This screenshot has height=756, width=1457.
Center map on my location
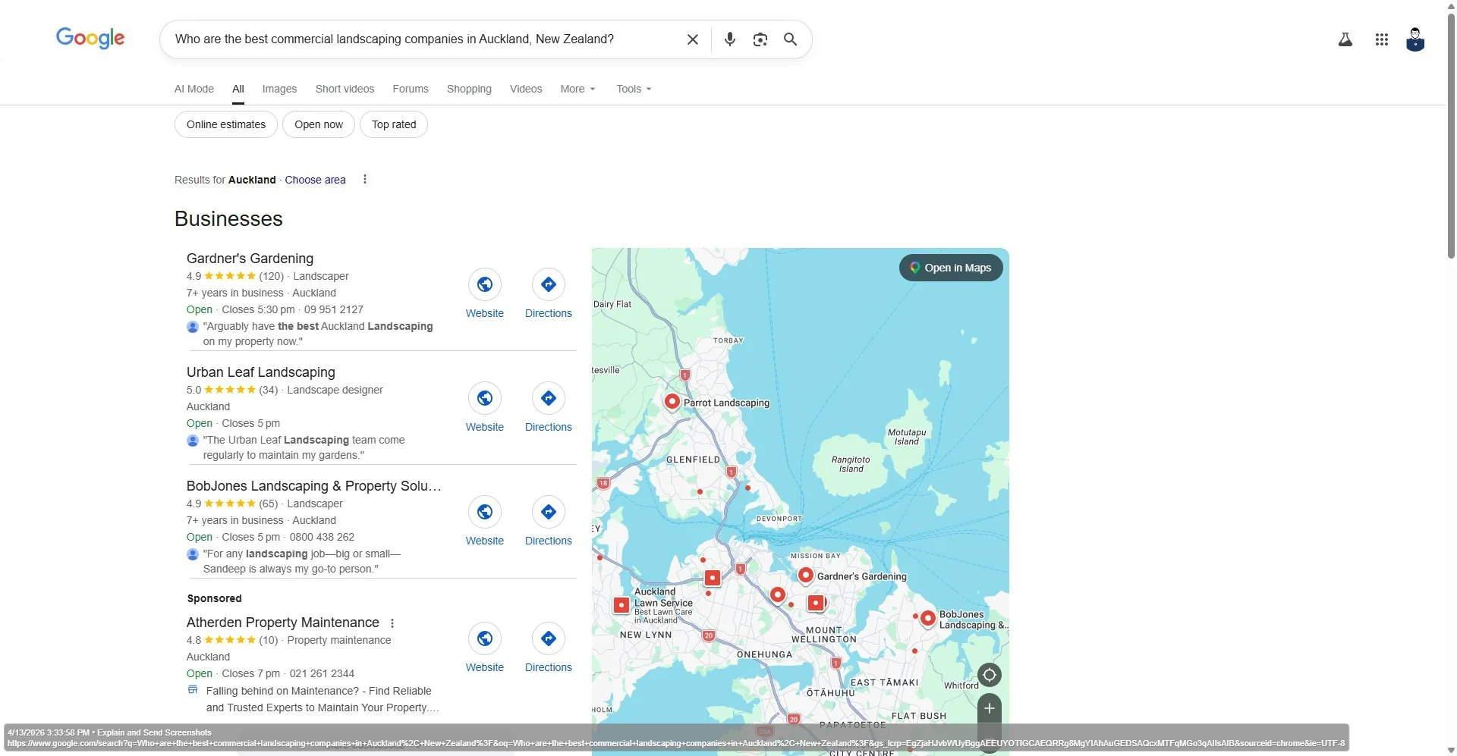[x=990, y=675]
